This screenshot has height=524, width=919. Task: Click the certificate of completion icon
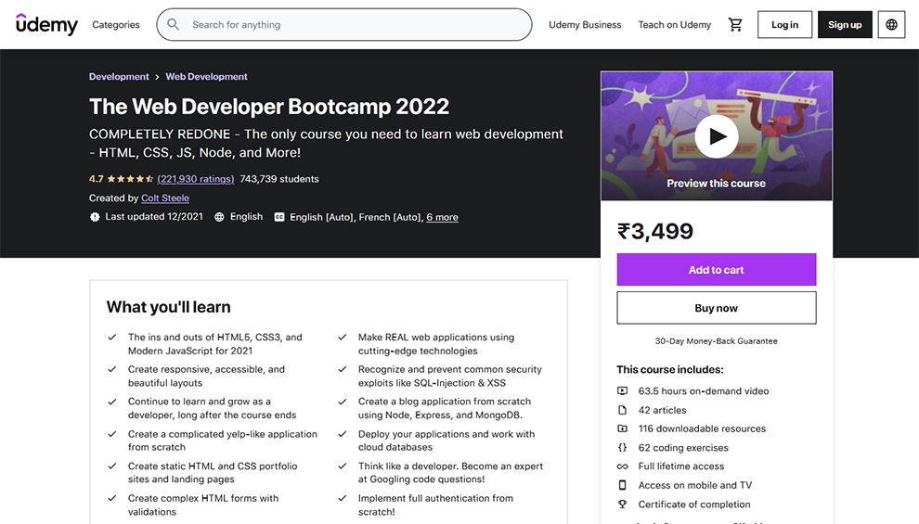click(623, 505)
